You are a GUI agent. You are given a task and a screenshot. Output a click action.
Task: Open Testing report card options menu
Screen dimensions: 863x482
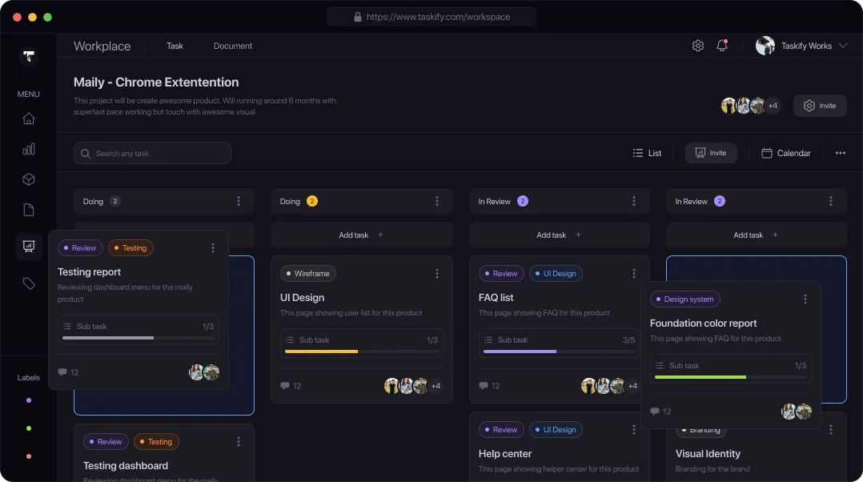point(213,247)
